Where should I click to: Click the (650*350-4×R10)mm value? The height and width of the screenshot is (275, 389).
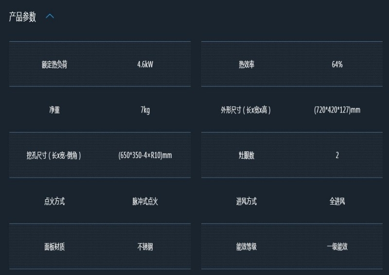pos(145,155)
